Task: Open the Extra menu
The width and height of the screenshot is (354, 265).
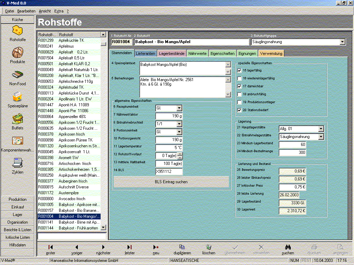Action: [59, 11]
